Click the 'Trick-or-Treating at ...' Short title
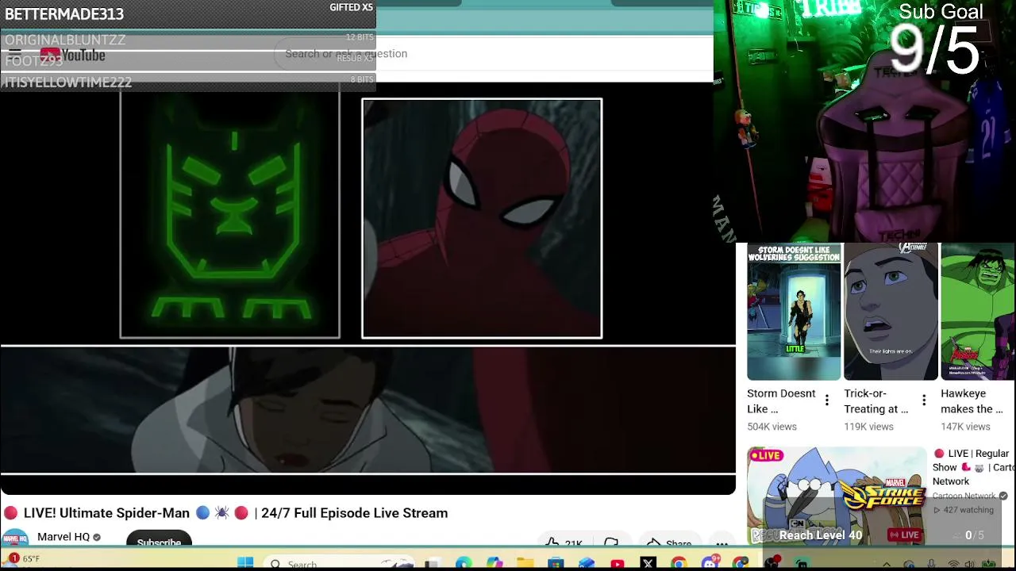 [x=876, y=401]
